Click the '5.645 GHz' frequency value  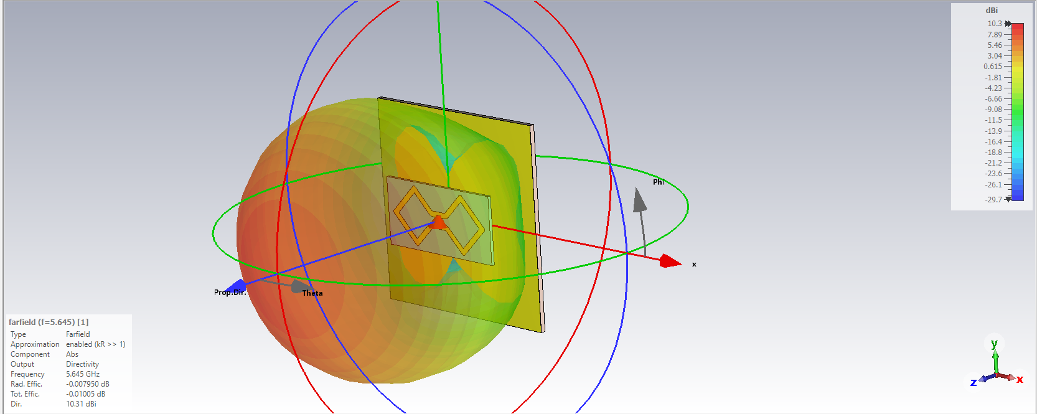pos(83,374)
